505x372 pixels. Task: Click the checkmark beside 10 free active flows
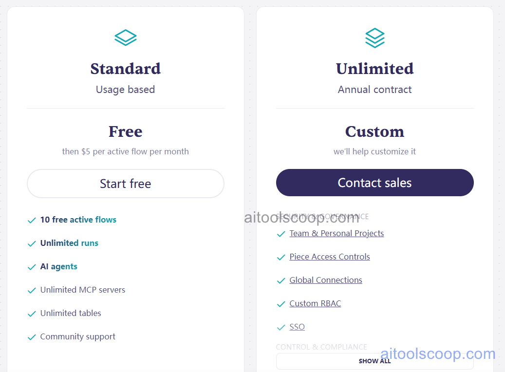click(x=32, y=220)
